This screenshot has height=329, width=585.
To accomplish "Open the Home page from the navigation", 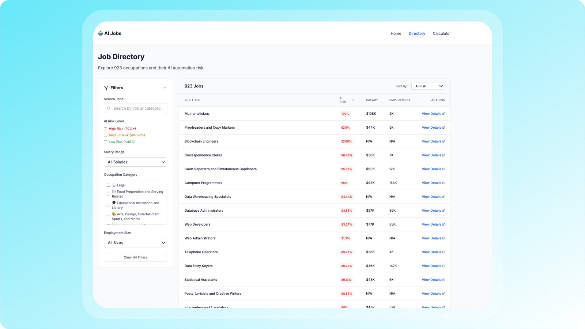I will 396,33.
